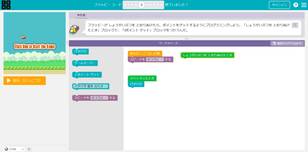Click the ワークスペース： header label

click(169, 43)
